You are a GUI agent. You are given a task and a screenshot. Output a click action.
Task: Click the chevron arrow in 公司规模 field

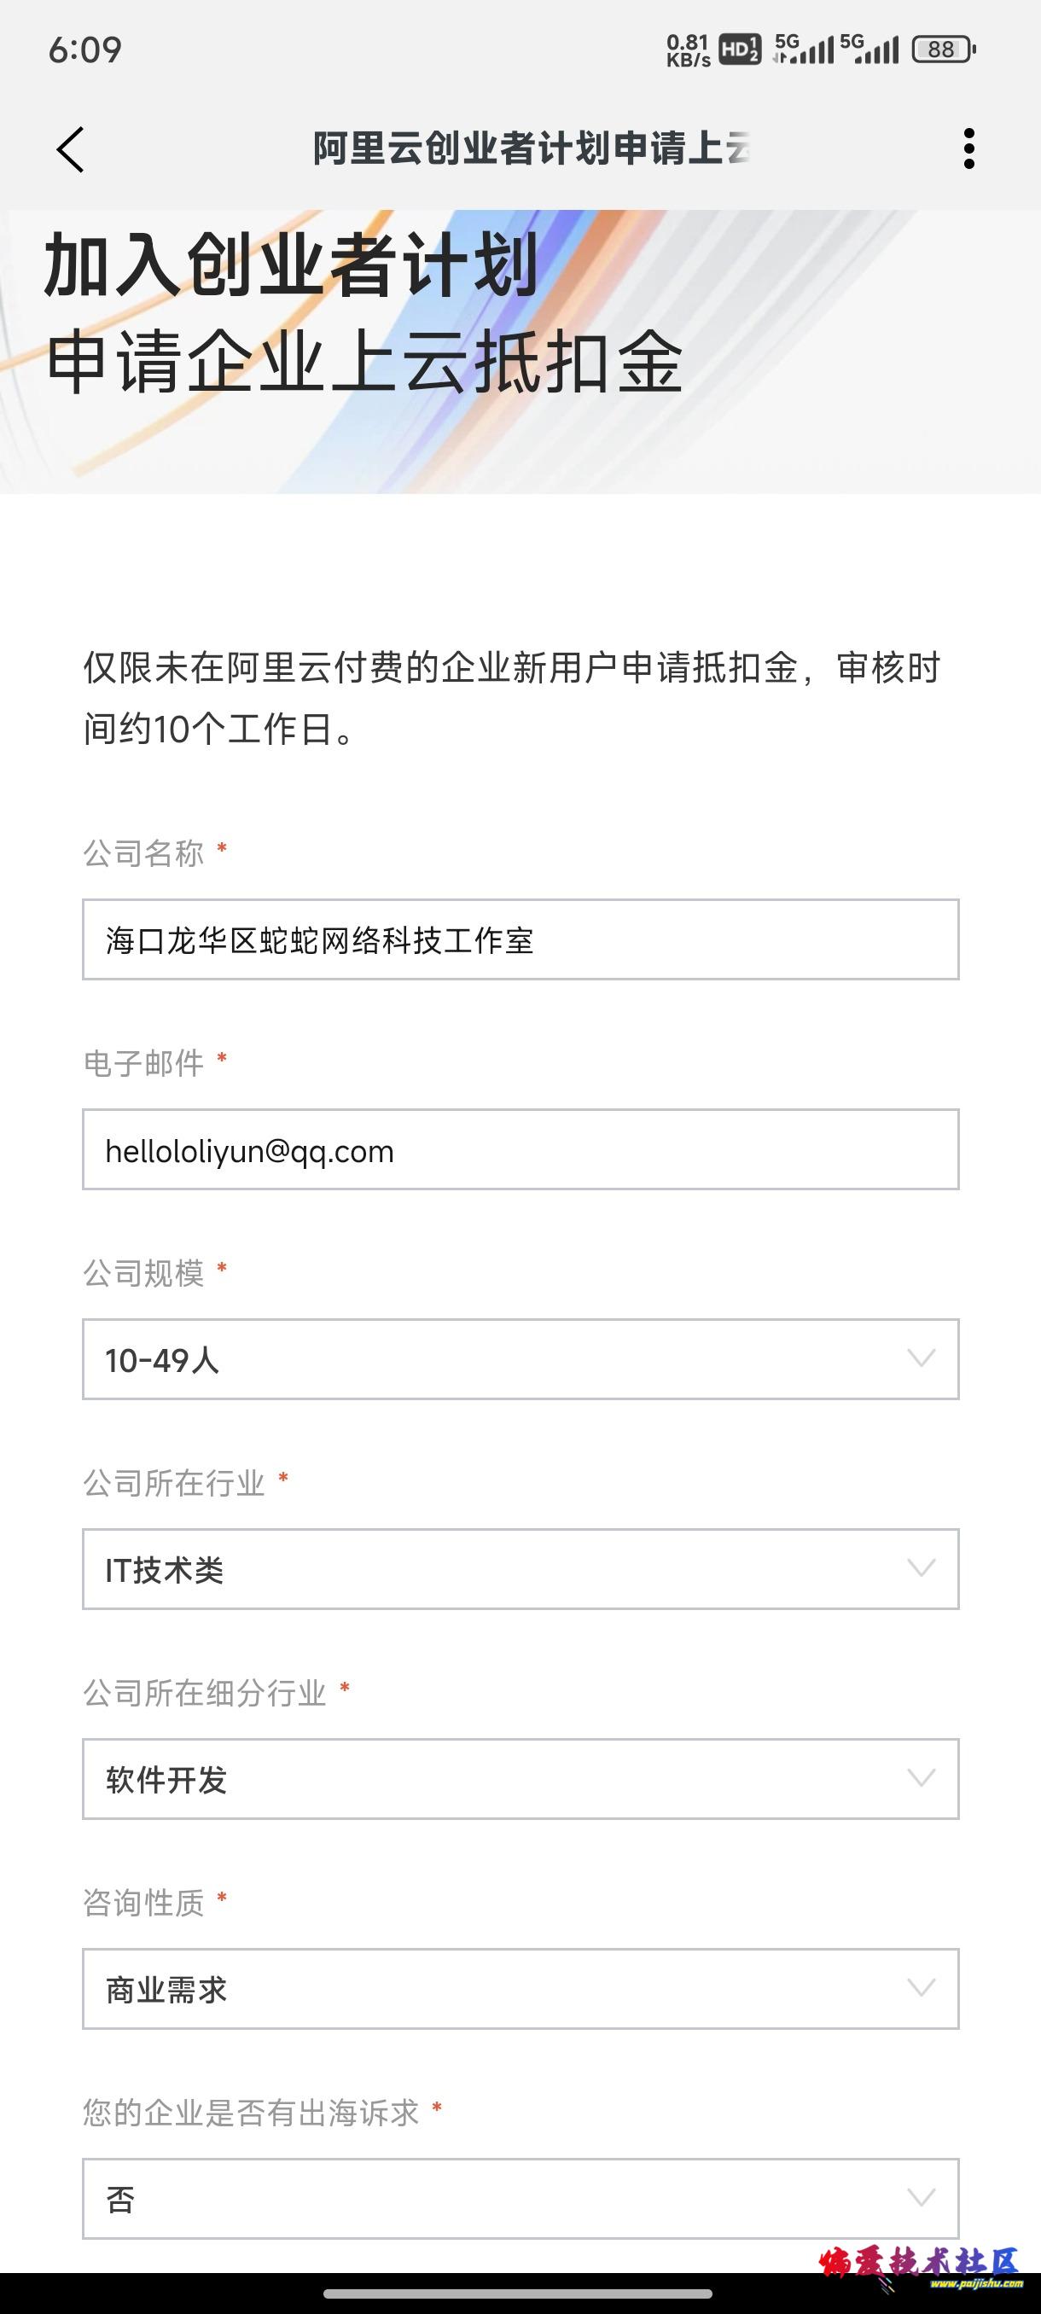click(x=922, y=1358)
